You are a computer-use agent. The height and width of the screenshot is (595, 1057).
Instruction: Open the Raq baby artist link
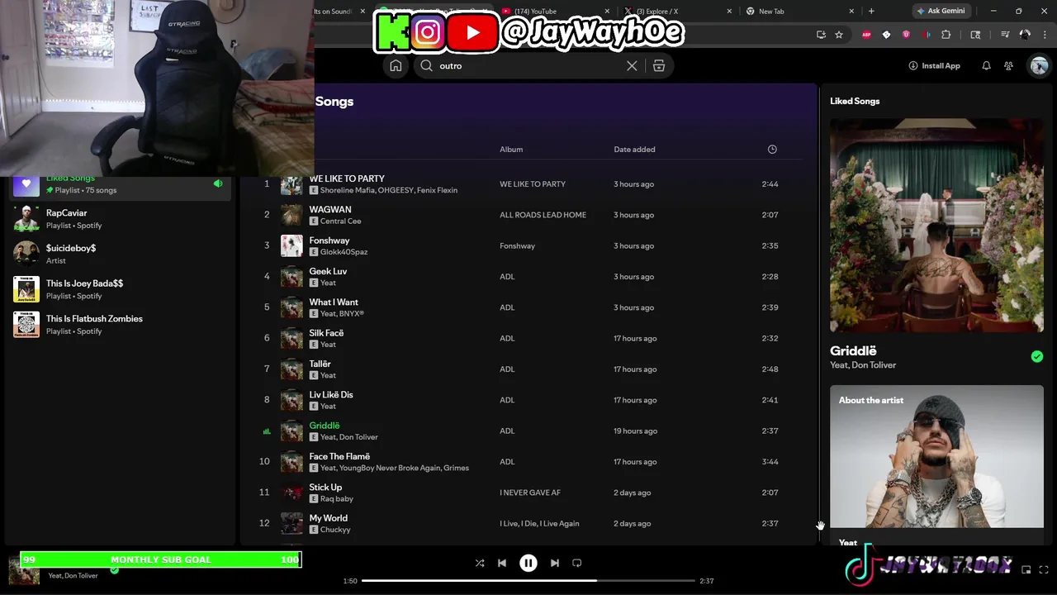337,499
